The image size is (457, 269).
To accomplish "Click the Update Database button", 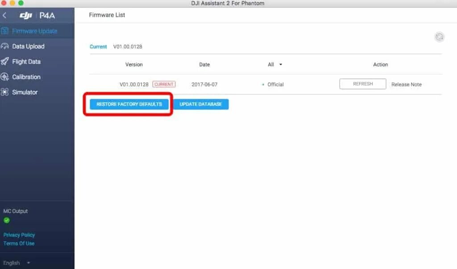I will [x=200, y=104].
